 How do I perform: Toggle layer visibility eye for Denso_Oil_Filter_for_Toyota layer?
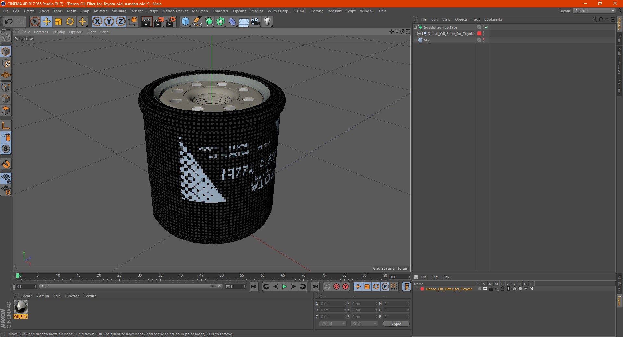[485, 289]
